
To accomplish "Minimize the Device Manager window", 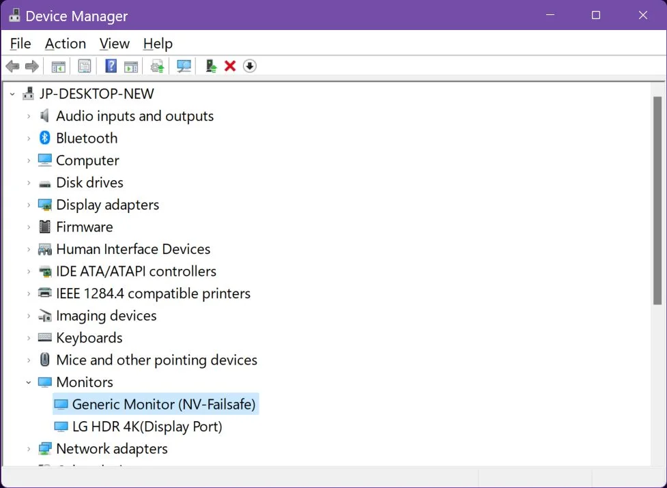I will tap(550, 15).
